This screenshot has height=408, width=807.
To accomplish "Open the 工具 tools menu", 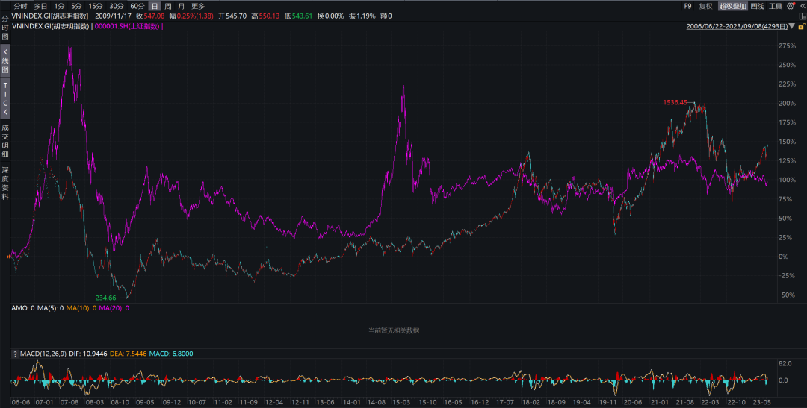I will click(775, 6).
